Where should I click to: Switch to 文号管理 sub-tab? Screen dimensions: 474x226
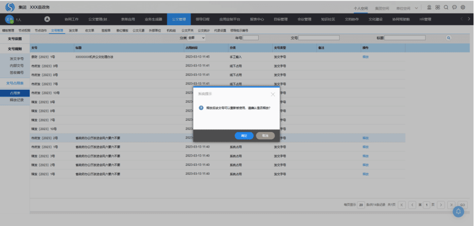pos(57,31)
